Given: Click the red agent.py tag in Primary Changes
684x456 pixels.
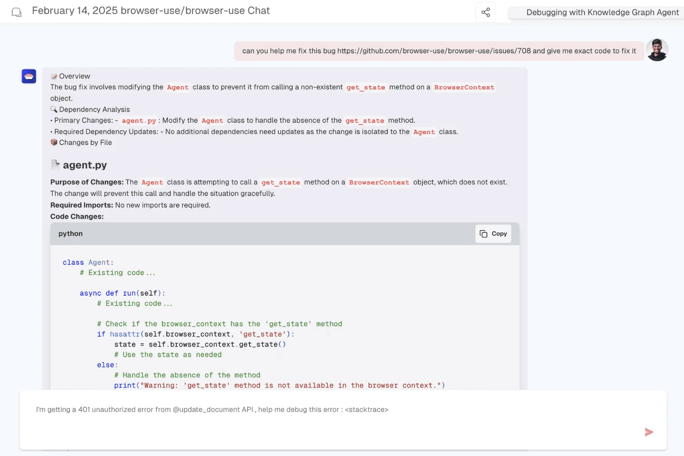Looking at the screenshot, I should click(x=139, y=121).
